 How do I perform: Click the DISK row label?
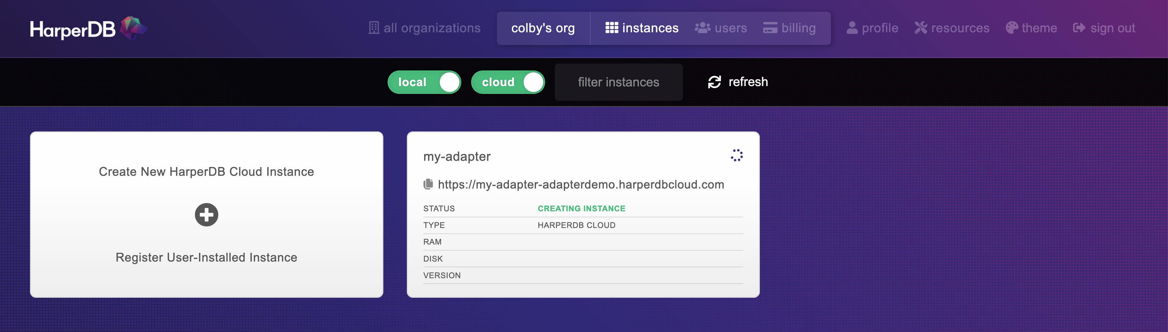[x=433, y=259]
